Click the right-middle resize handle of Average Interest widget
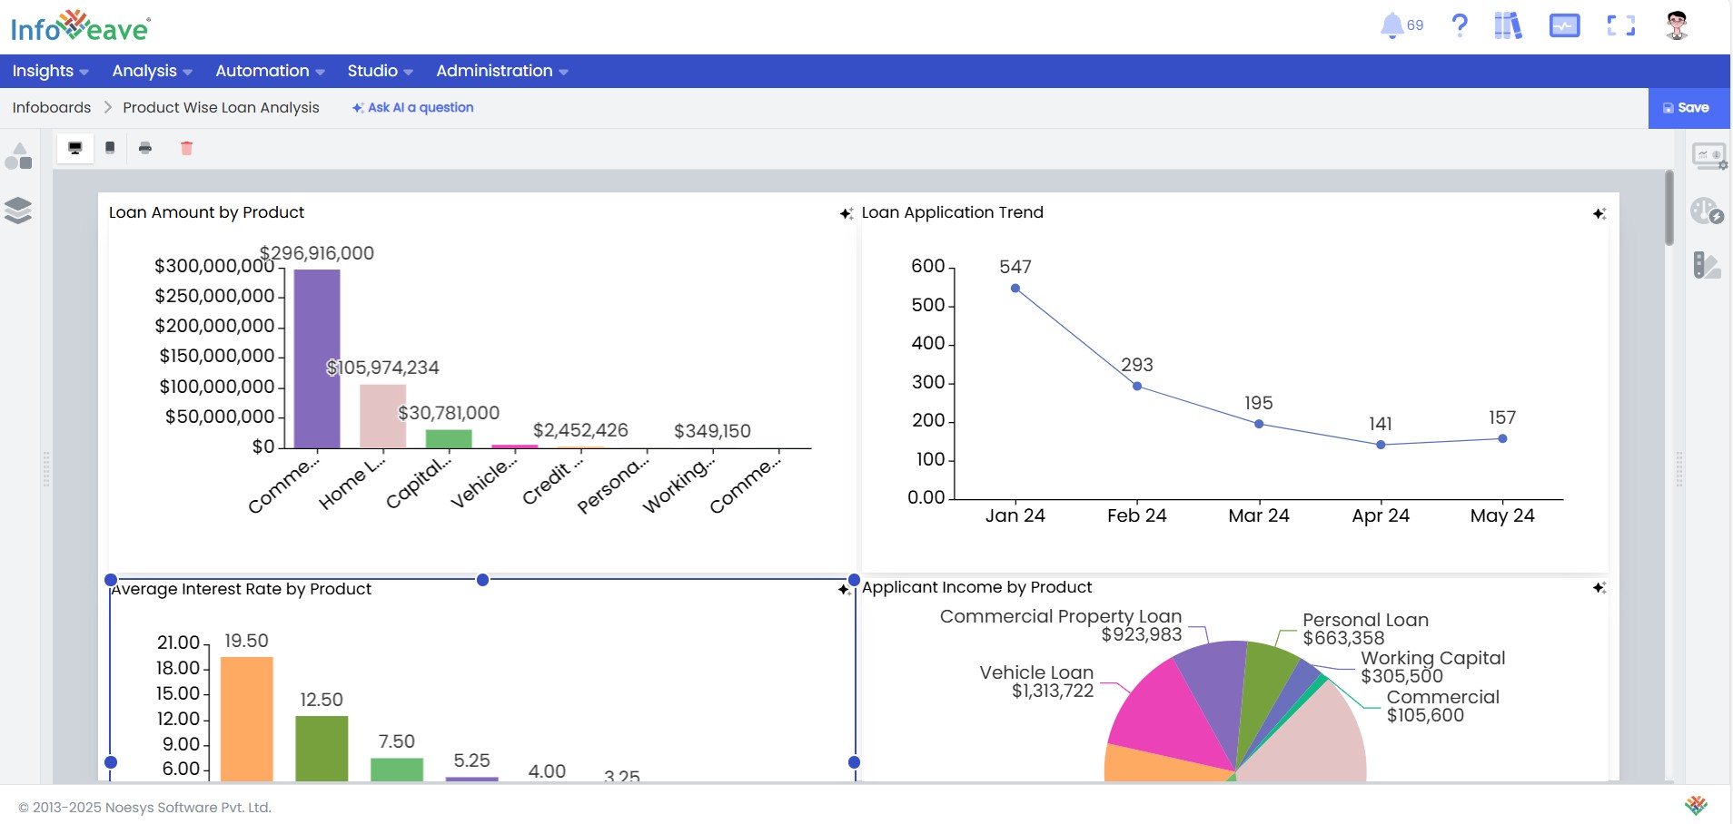This screenshot has height=824, width=1733. [854, 762]
